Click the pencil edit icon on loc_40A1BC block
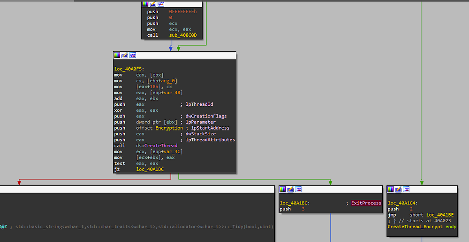Screen dimensions: 469x242 tap(290, 189)
